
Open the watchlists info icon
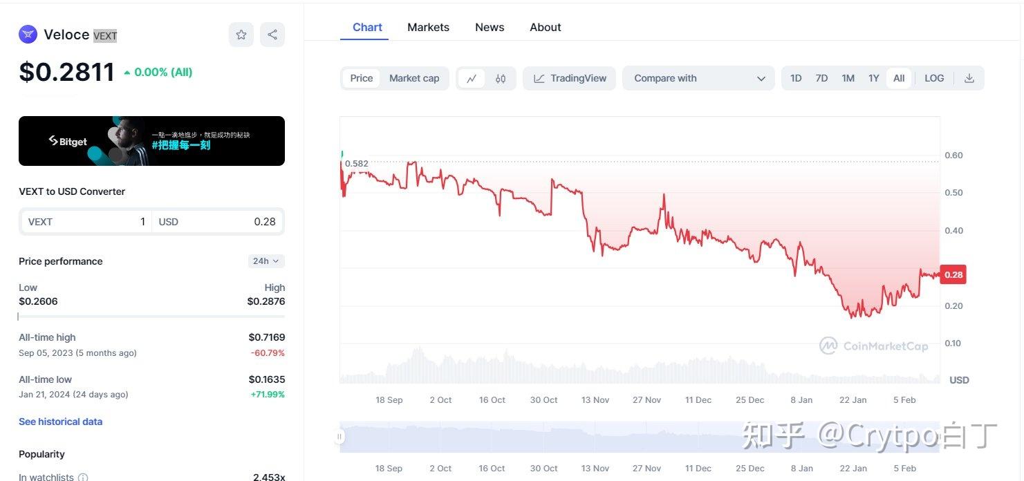pyautogui.click(x=83, y=477)
